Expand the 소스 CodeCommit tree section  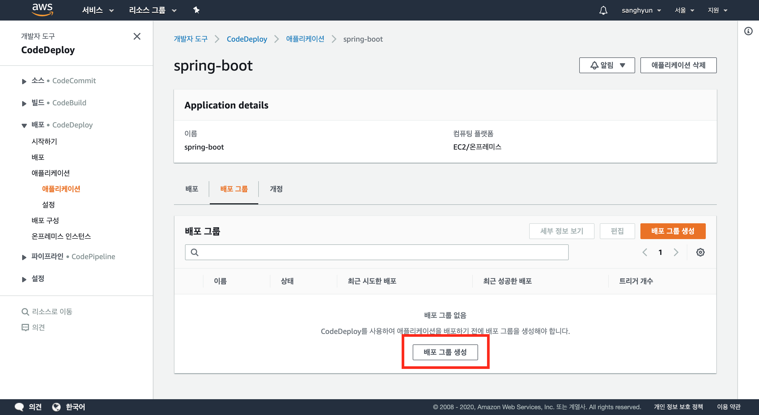[24, 81]
